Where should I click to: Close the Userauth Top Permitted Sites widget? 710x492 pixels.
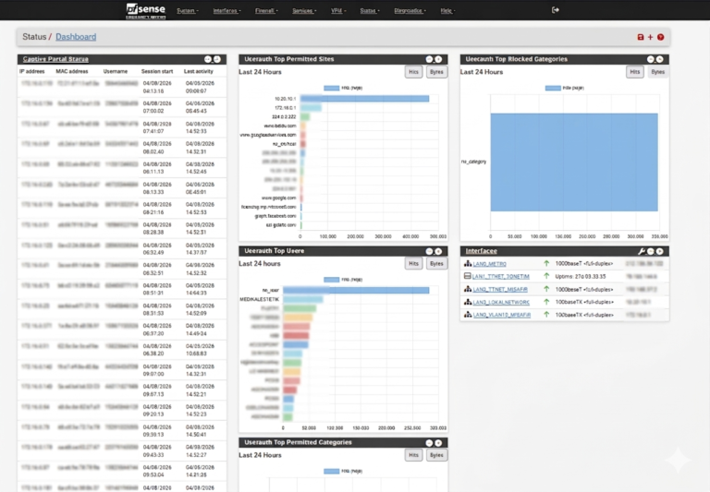[438, 59]
